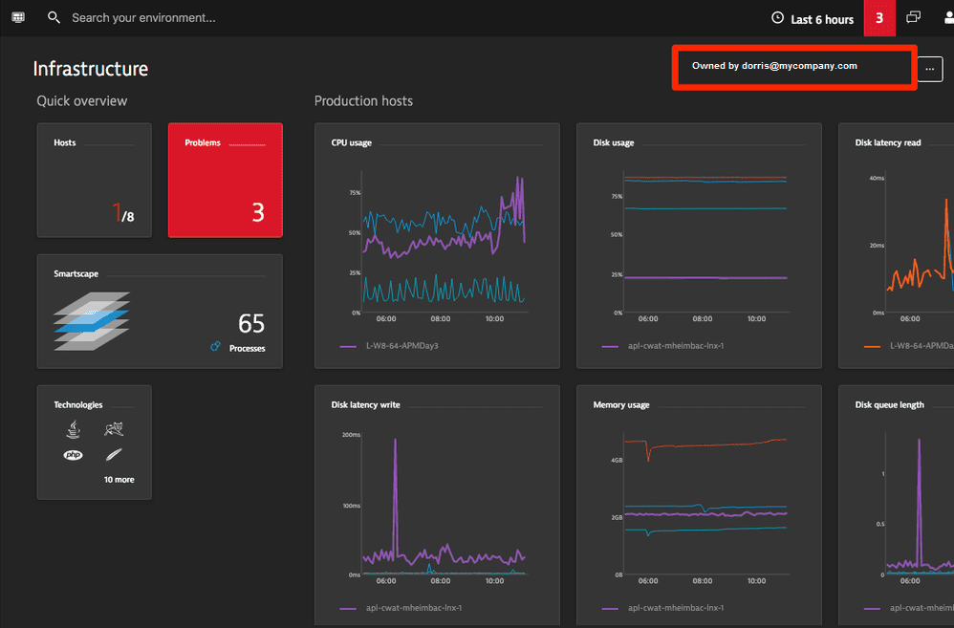Click the 65 processes count
Screen dimensions: 954x628
click(251, 323)
